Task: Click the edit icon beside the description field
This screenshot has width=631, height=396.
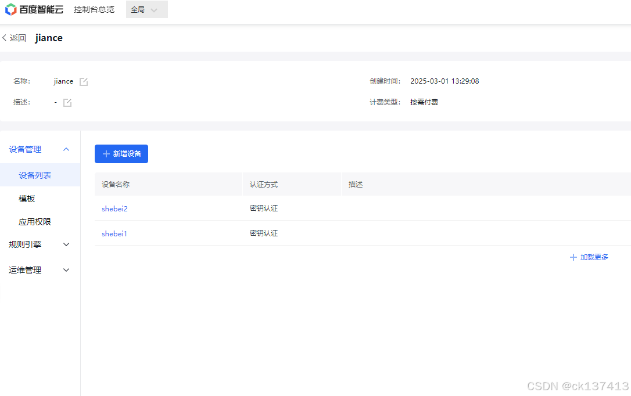Action: [66, 102]
